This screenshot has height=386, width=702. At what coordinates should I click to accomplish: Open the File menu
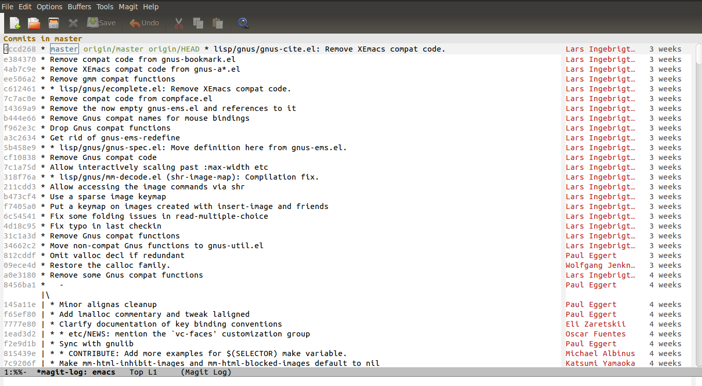coord(8,7)
